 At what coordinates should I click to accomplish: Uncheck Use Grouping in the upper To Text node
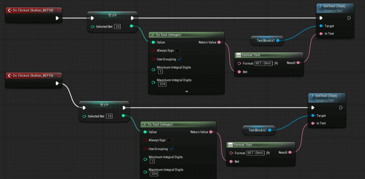tap(179, 59)
